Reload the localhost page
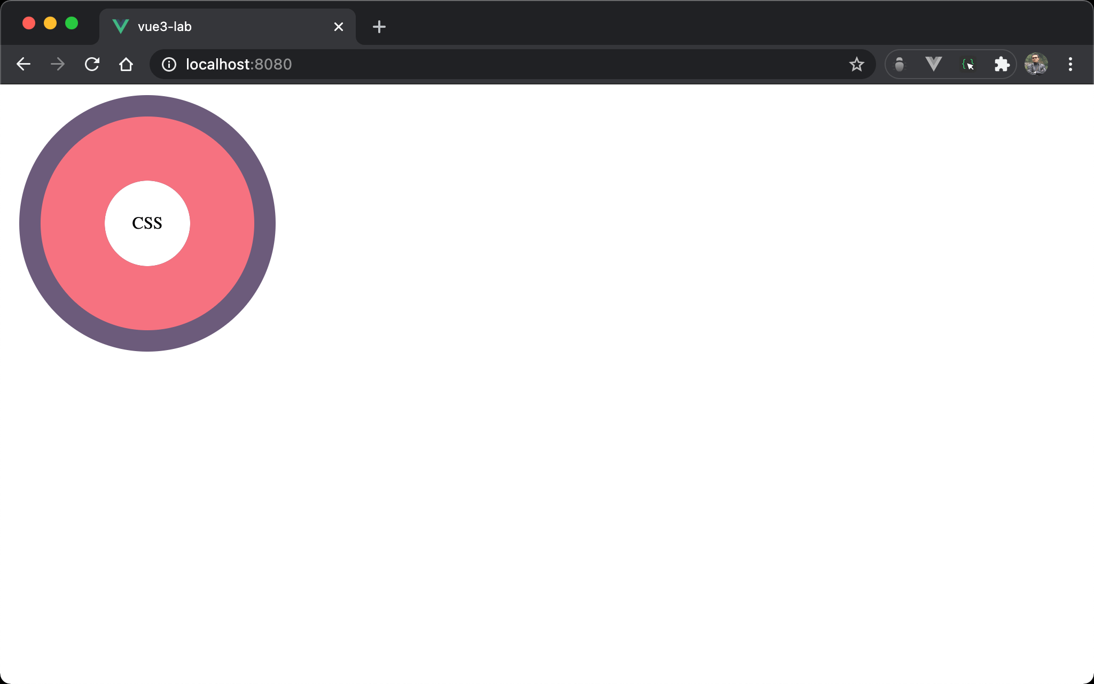1094x684 pixels. [x=92, y=64]
